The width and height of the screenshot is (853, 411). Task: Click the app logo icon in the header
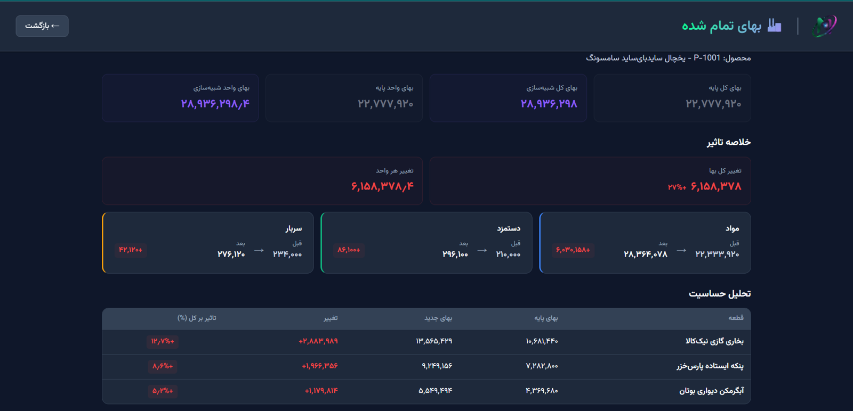pos(824,26)
